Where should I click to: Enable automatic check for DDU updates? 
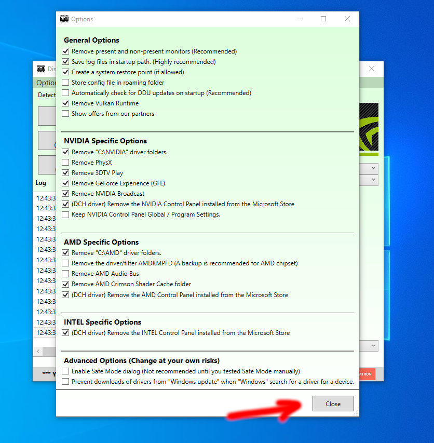click(65, 93)
